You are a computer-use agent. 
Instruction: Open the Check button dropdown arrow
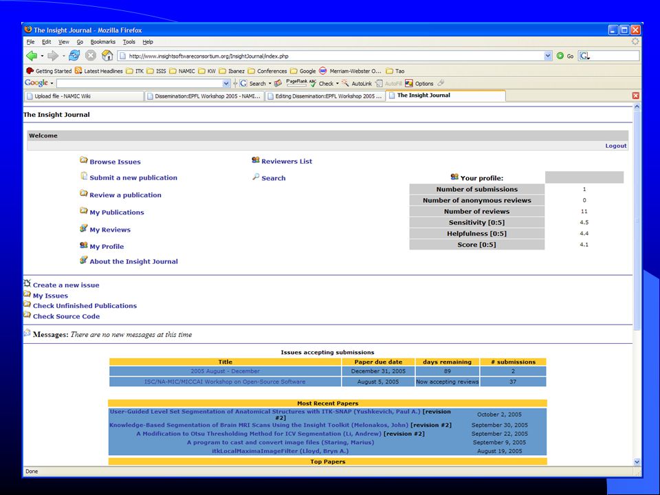point(337,83)
